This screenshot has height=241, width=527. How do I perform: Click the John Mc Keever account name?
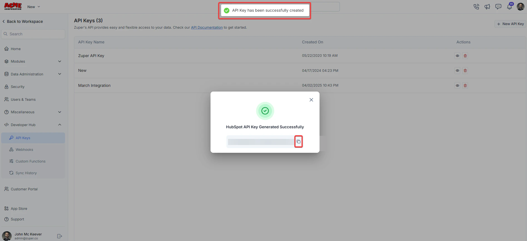pos(28,234)
